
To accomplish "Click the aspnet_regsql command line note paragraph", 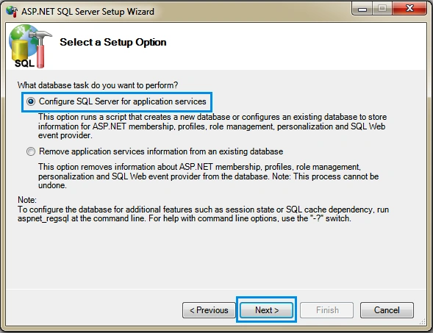I will (x=203, y=214).
